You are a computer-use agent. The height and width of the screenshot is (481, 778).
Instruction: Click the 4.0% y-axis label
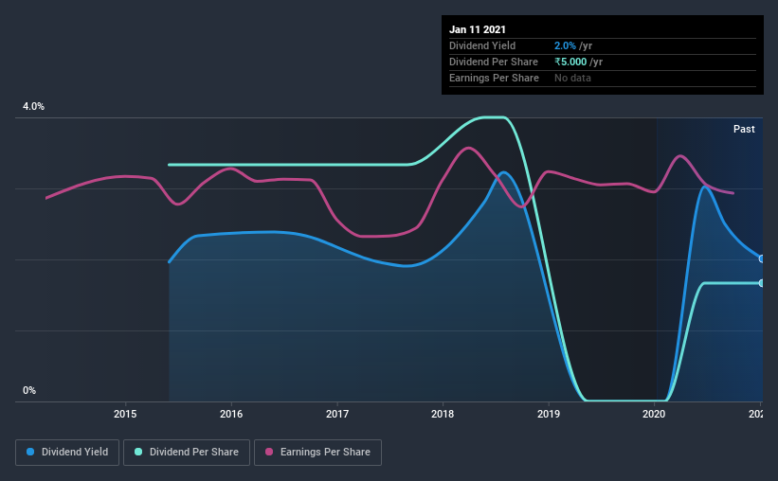(33, 107)
